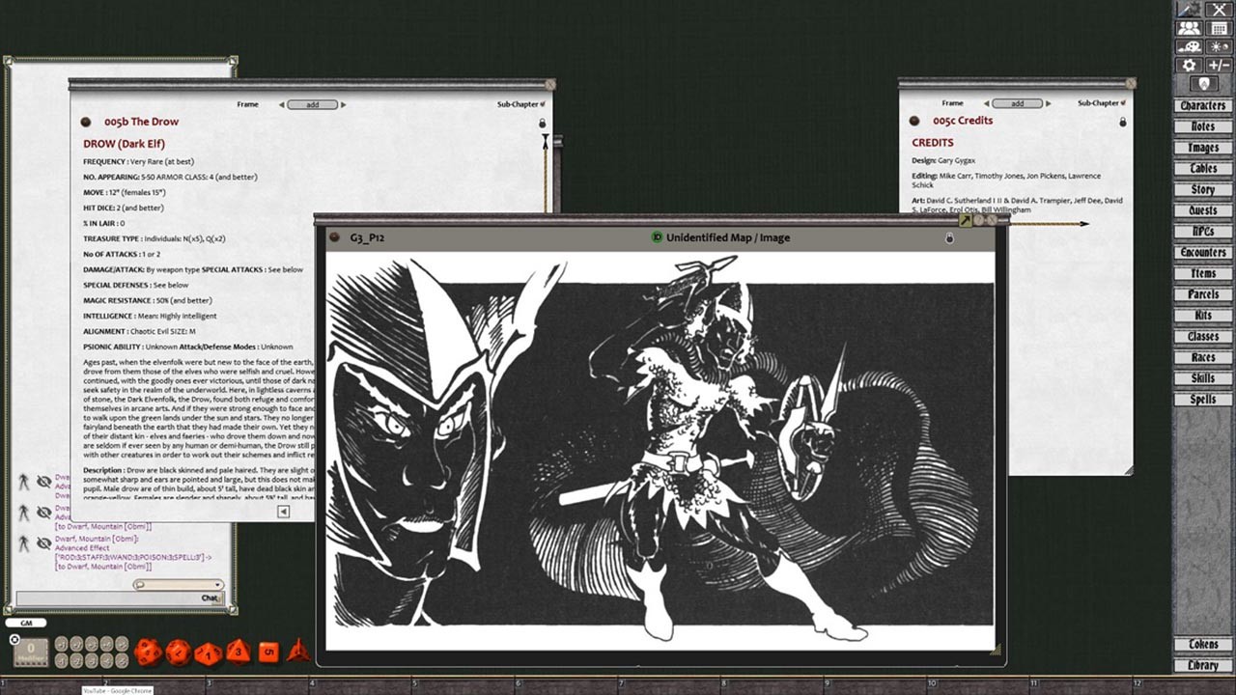The image size is (1236, 695).
Task: Roll the orange d20 die
Action: click(x=149, y=652)
